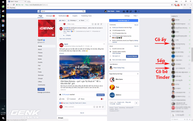Click GIF icon in the comment box
Image resolution: width=193 pixels, height=121 pixels.
tap(100, 107)
